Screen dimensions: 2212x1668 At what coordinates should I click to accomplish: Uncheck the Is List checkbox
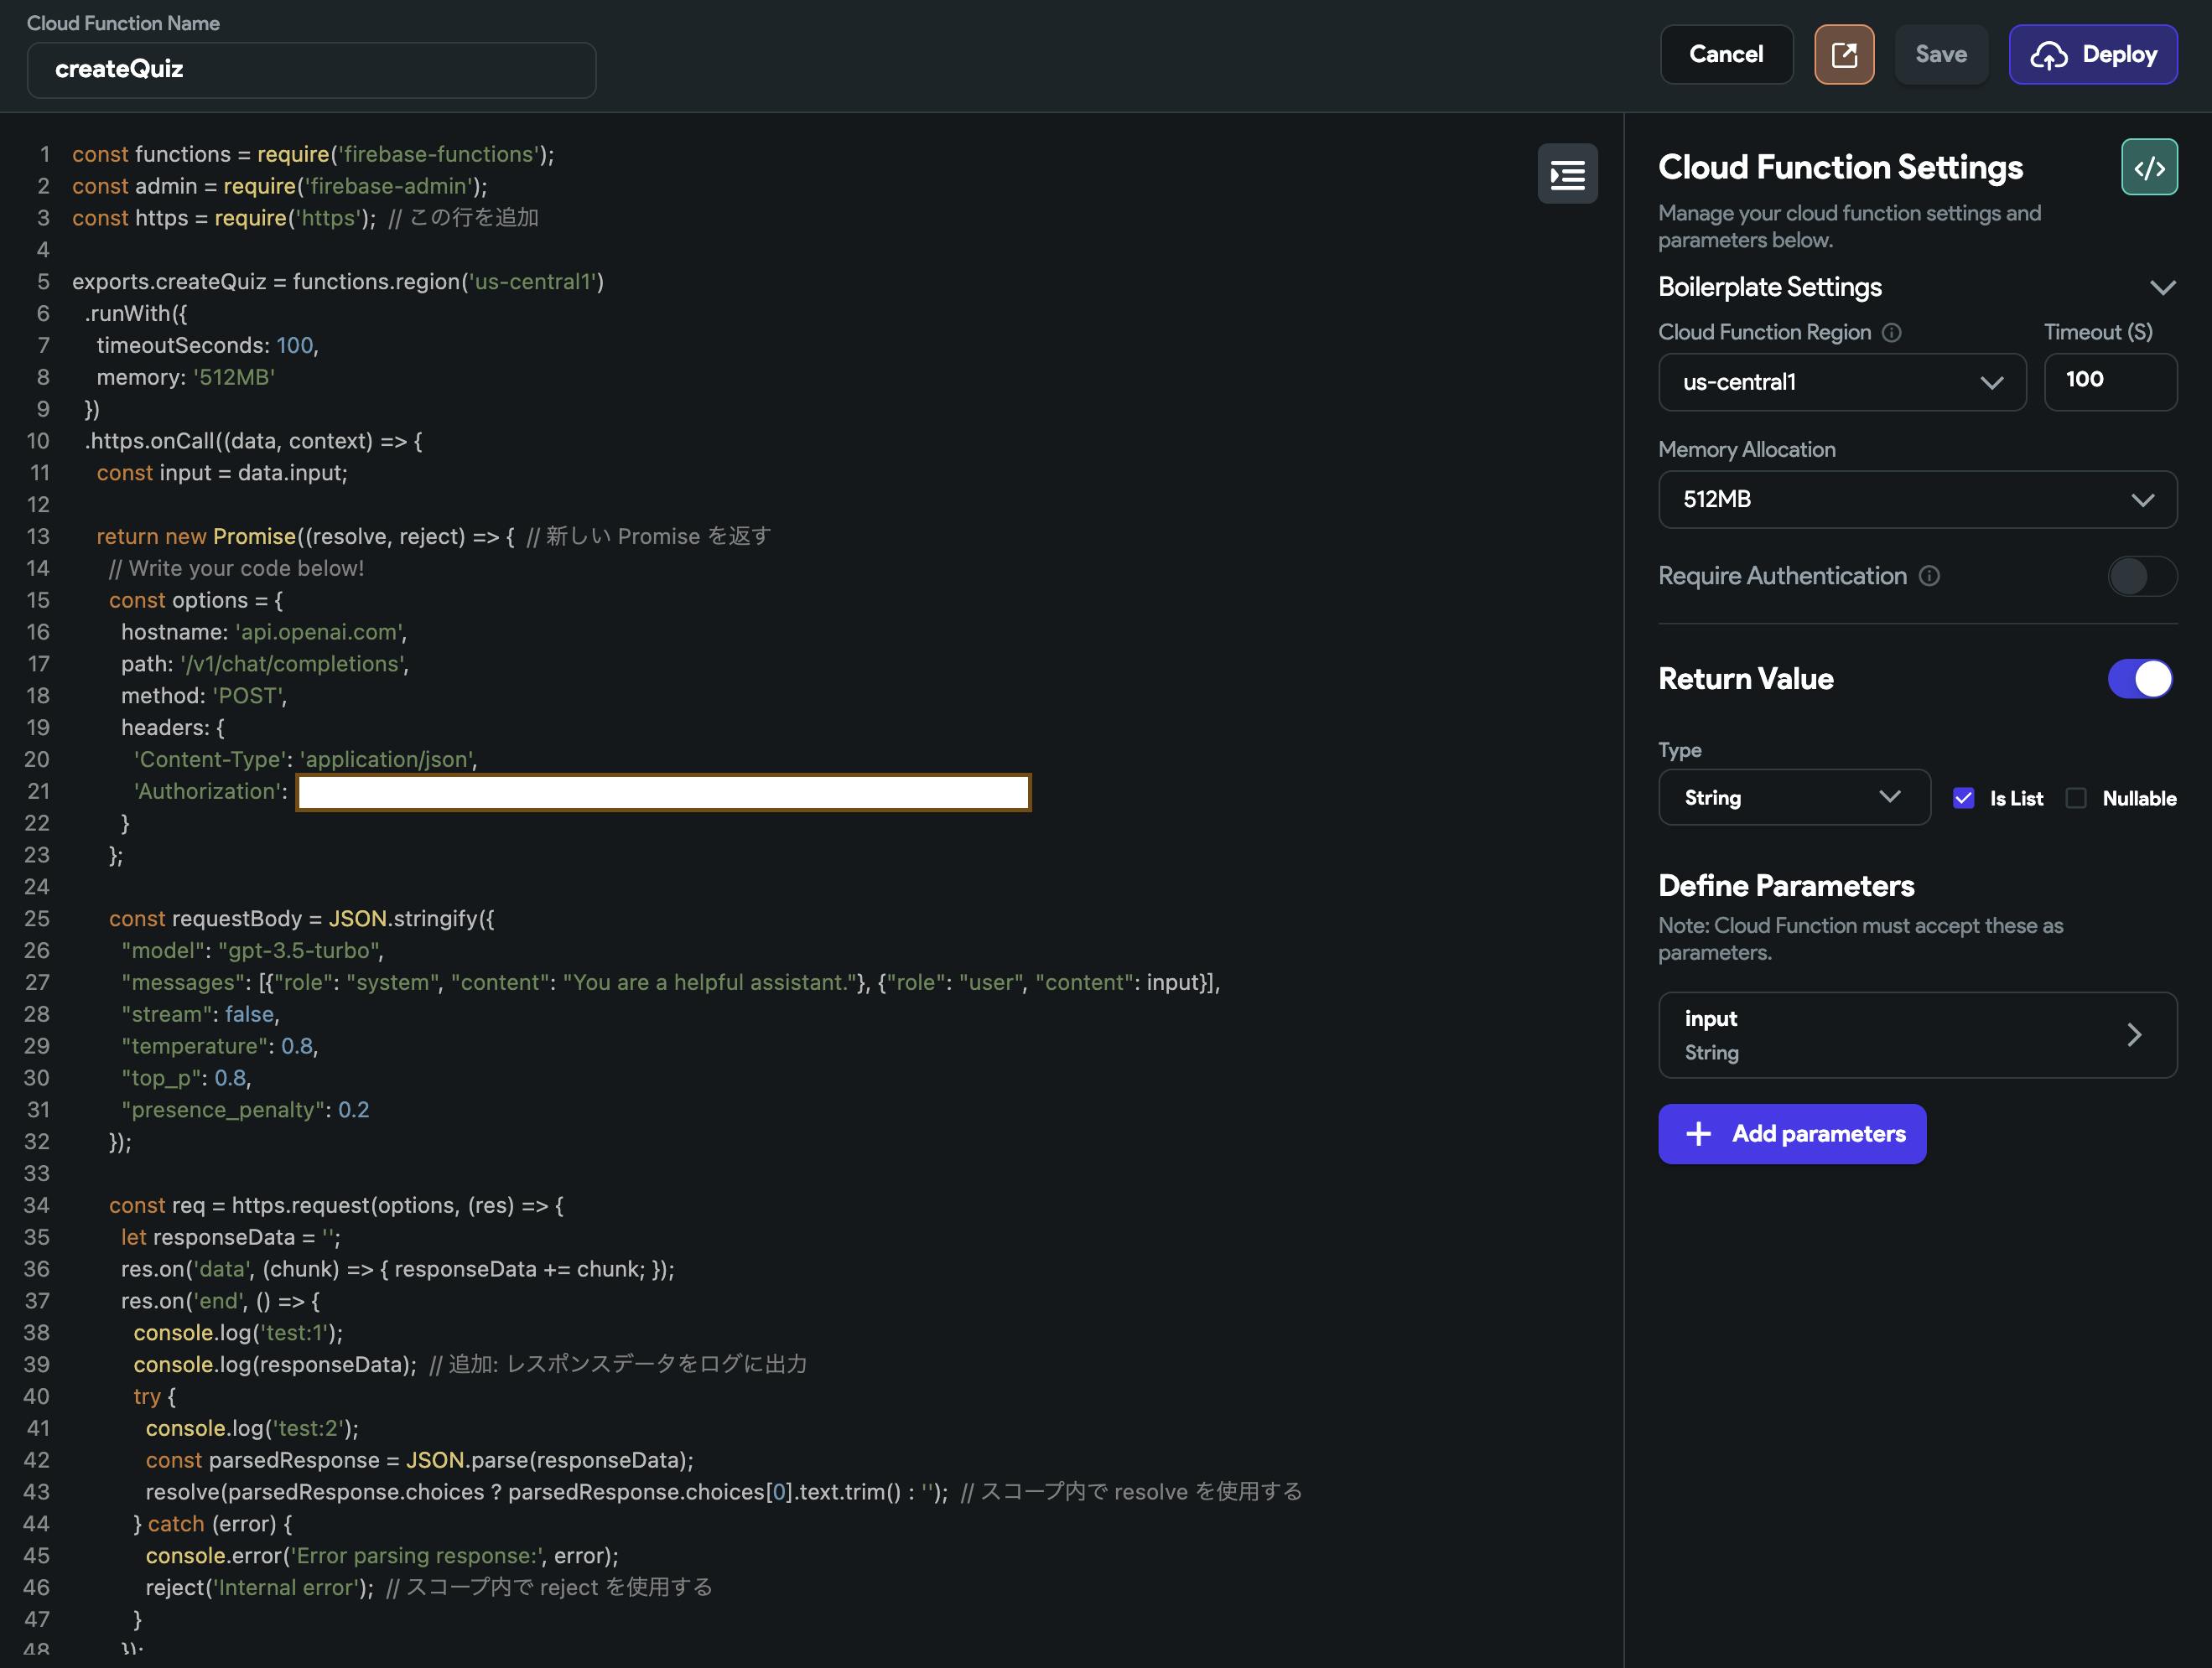1963,797
